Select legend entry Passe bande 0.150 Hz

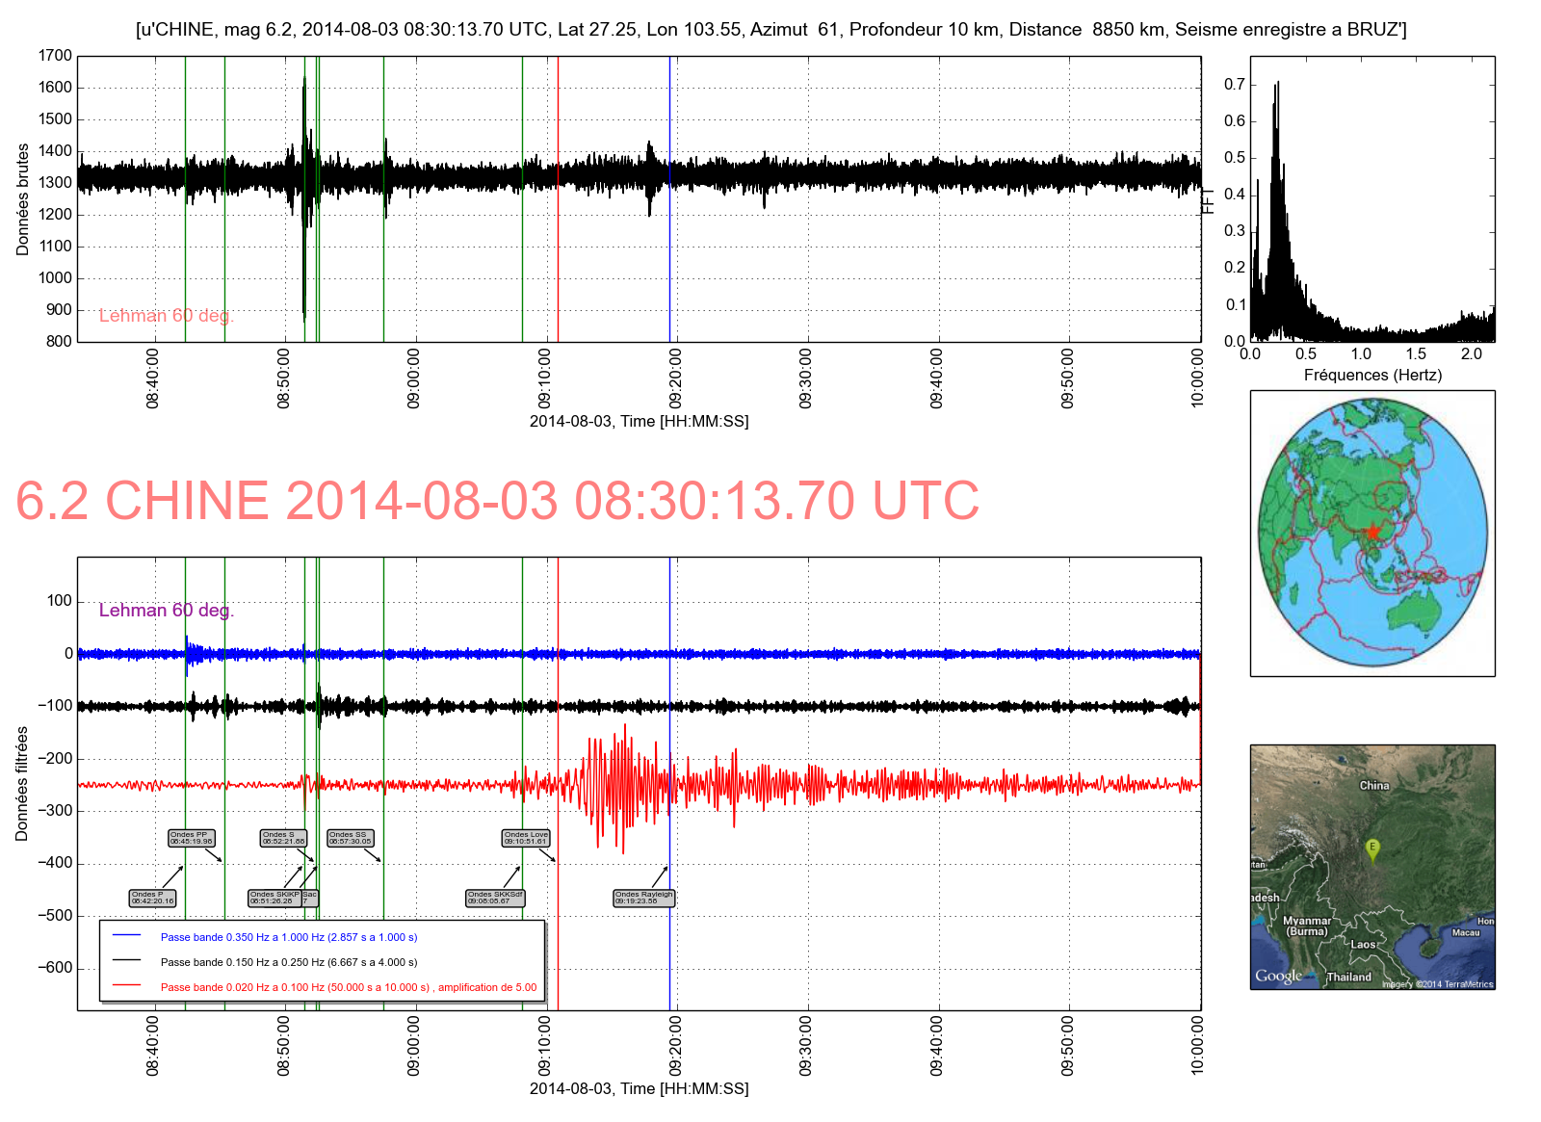(x=289, y=962)
